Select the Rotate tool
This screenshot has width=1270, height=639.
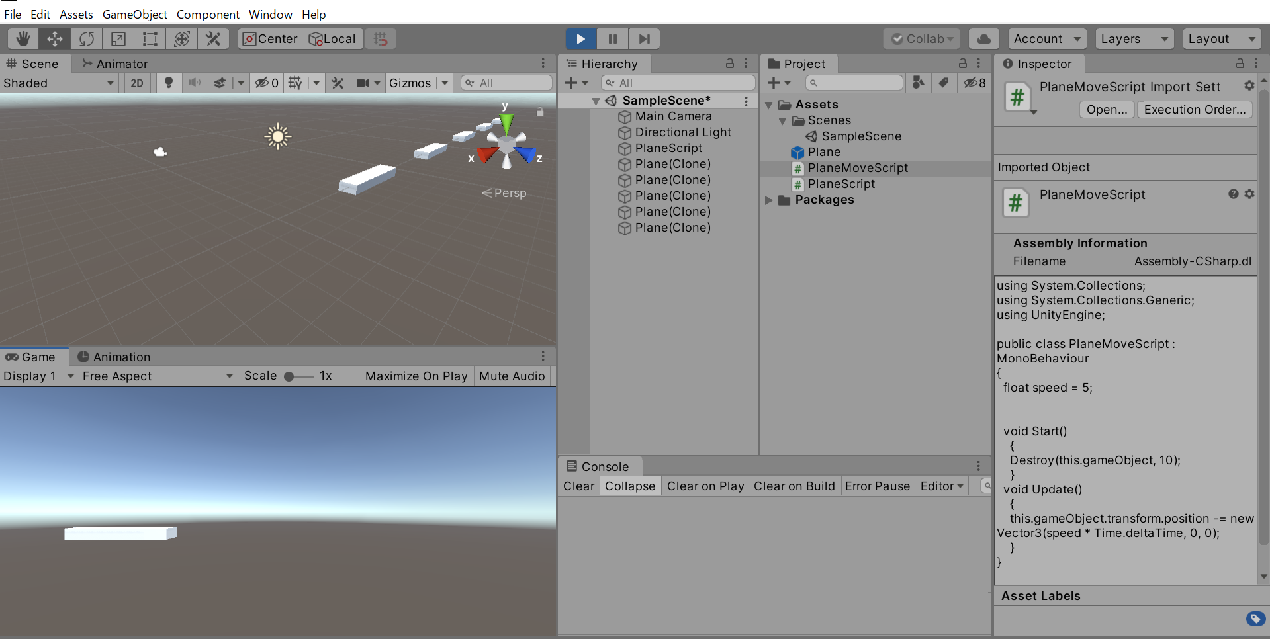point(86,38)
